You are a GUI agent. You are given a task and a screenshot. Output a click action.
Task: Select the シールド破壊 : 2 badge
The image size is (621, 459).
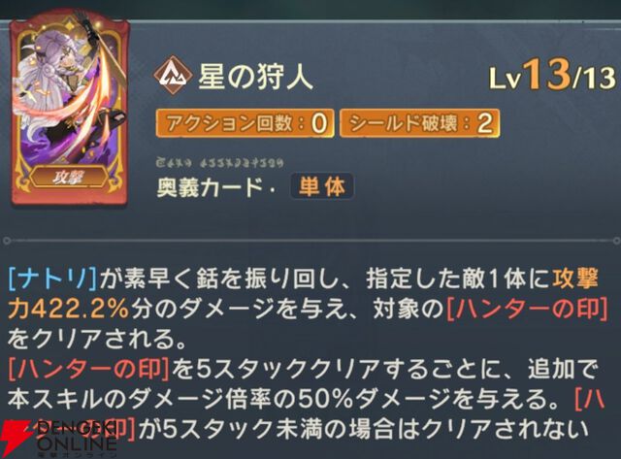(419, 123)
